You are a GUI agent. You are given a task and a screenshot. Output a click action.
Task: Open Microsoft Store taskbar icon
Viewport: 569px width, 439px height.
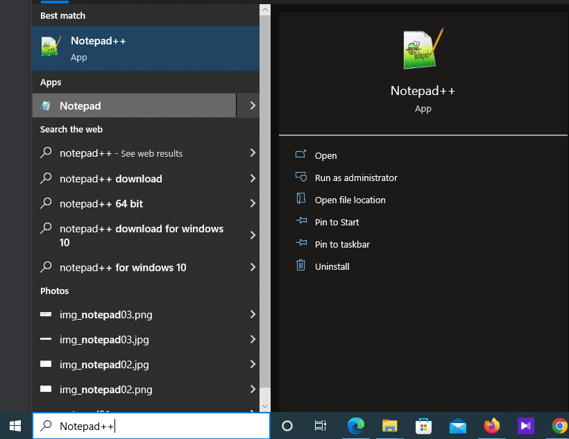[423, 426]
